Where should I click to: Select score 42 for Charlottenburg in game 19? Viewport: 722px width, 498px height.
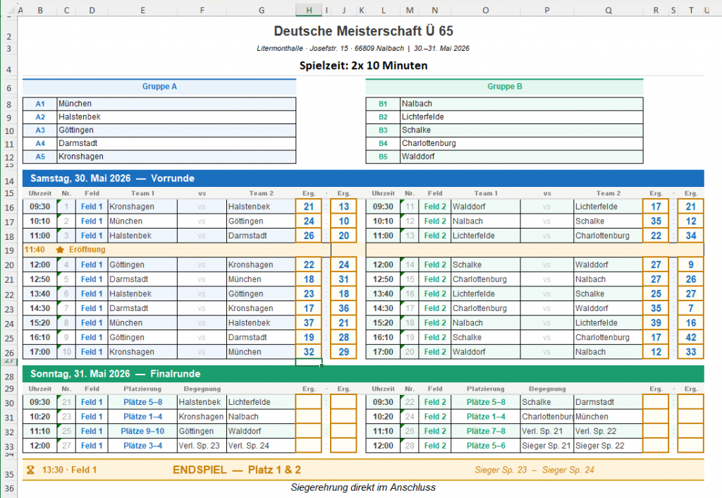(691, 337)
